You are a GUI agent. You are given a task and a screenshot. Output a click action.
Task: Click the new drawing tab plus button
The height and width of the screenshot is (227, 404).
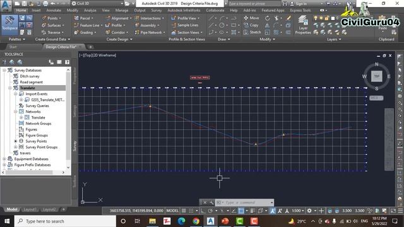90,47
